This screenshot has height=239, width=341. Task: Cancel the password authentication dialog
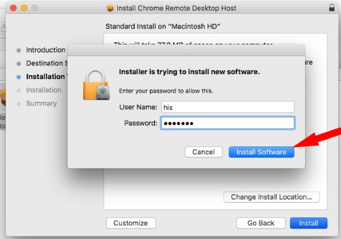click(x=203, y=152)
